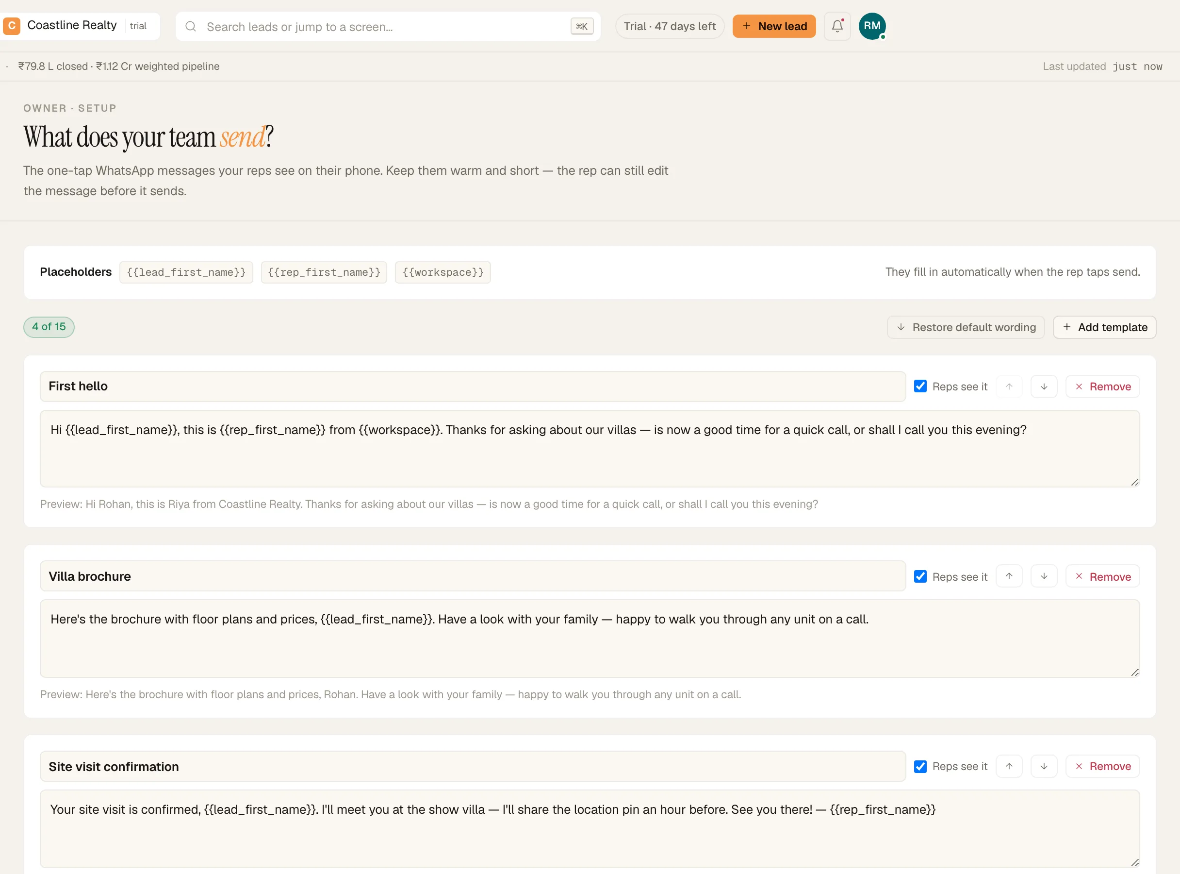Focus the search leads field
The height and width of the screenshot is (874, 1180).
(x=388, y=26)
